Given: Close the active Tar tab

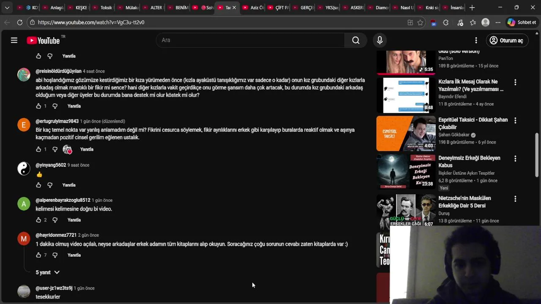Looking at the screenshot, I should coord(234,8).
